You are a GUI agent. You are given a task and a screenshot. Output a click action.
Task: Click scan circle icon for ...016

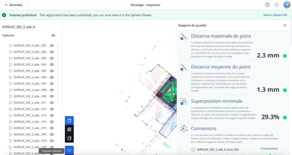point(11,135)
